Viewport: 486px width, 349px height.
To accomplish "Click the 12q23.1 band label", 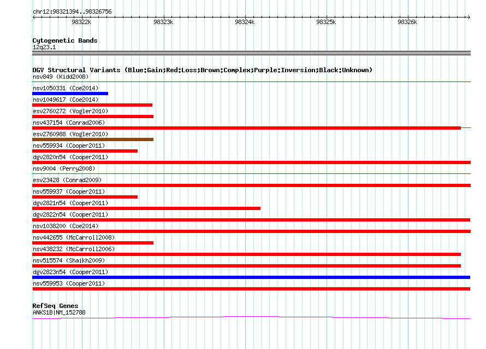I will pos(44,47).
